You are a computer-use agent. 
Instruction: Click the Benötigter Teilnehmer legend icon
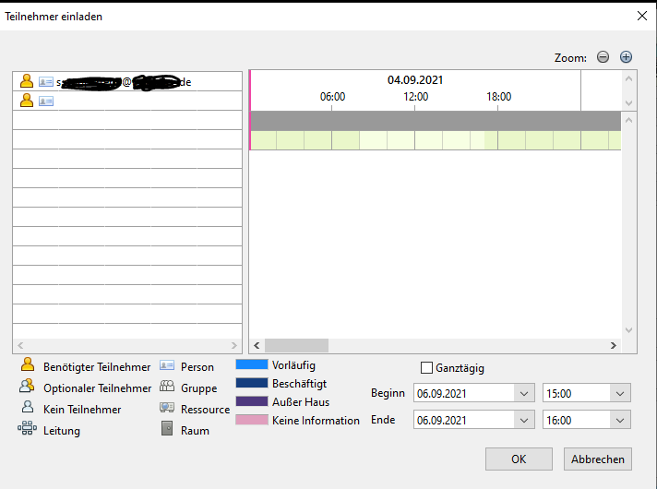(28, 365)
